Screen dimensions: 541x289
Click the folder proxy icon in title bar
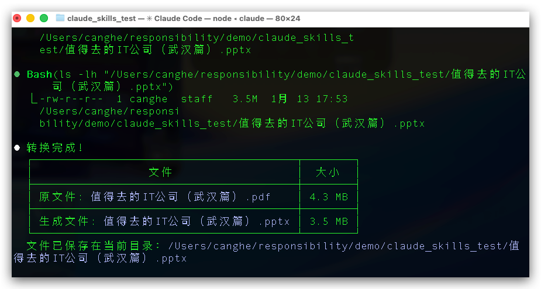60,19
